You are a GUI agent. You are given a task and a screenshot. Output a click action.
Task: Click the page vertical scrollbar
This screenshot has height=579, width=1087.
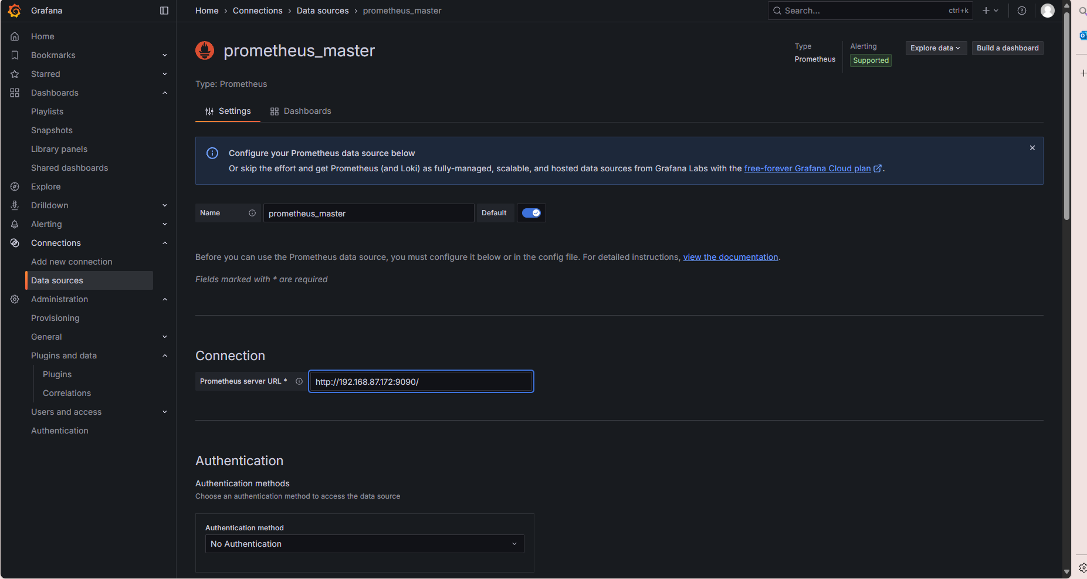coord(1067,117)
